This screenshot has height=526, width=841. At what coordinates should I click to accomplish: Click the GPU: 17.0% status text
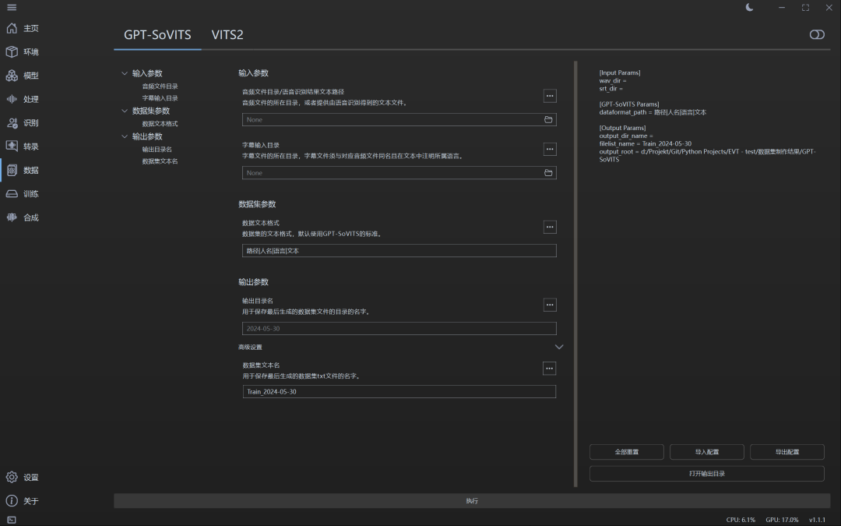coord(782,520)
